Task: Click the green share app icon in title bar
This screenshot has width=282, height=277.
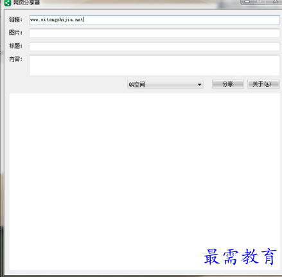Action: click(8, 3)
